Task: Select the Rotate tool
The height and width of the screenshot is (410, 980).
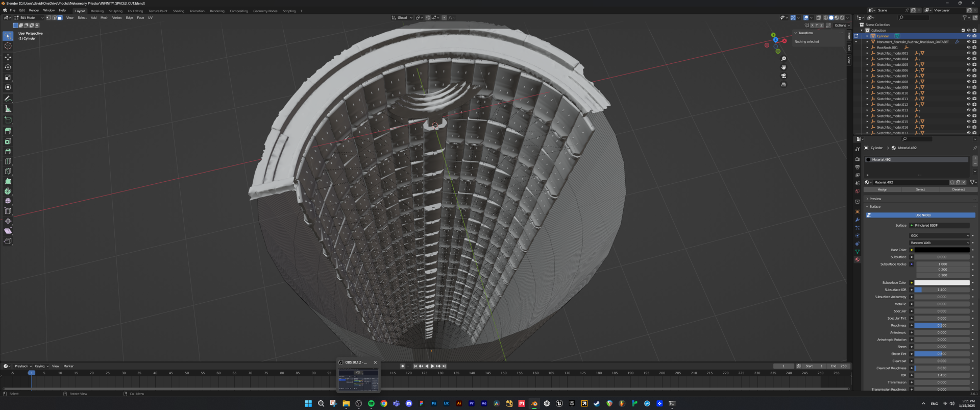Action: (x=8, y=67)
